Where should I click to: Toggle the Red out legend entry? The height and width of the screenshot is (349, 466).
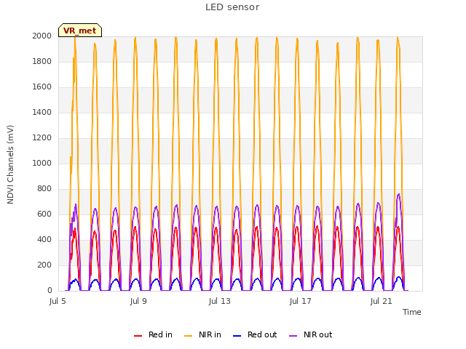pos(255,334)
